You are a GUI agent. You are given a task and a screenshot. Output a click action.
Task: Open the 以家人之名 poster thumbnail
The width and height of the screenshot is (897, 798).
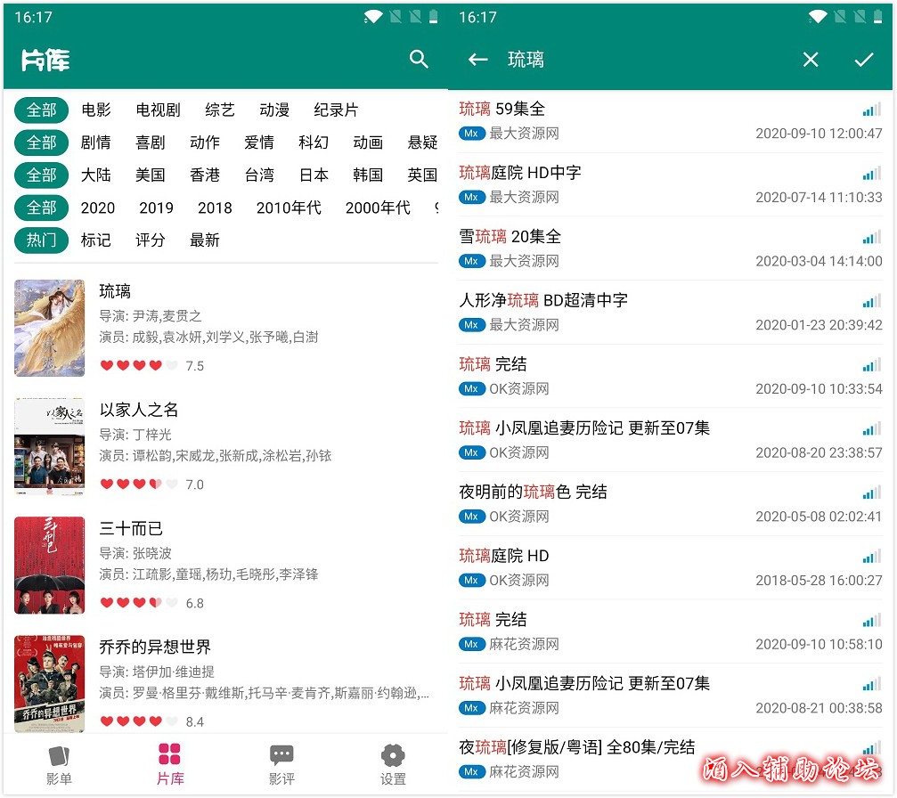pos(49,446)
